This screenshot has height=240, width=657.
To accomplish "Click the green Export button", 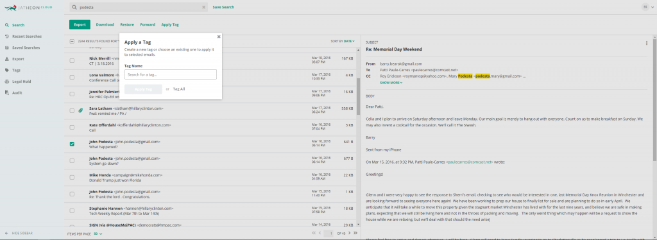I will [80, 25].
